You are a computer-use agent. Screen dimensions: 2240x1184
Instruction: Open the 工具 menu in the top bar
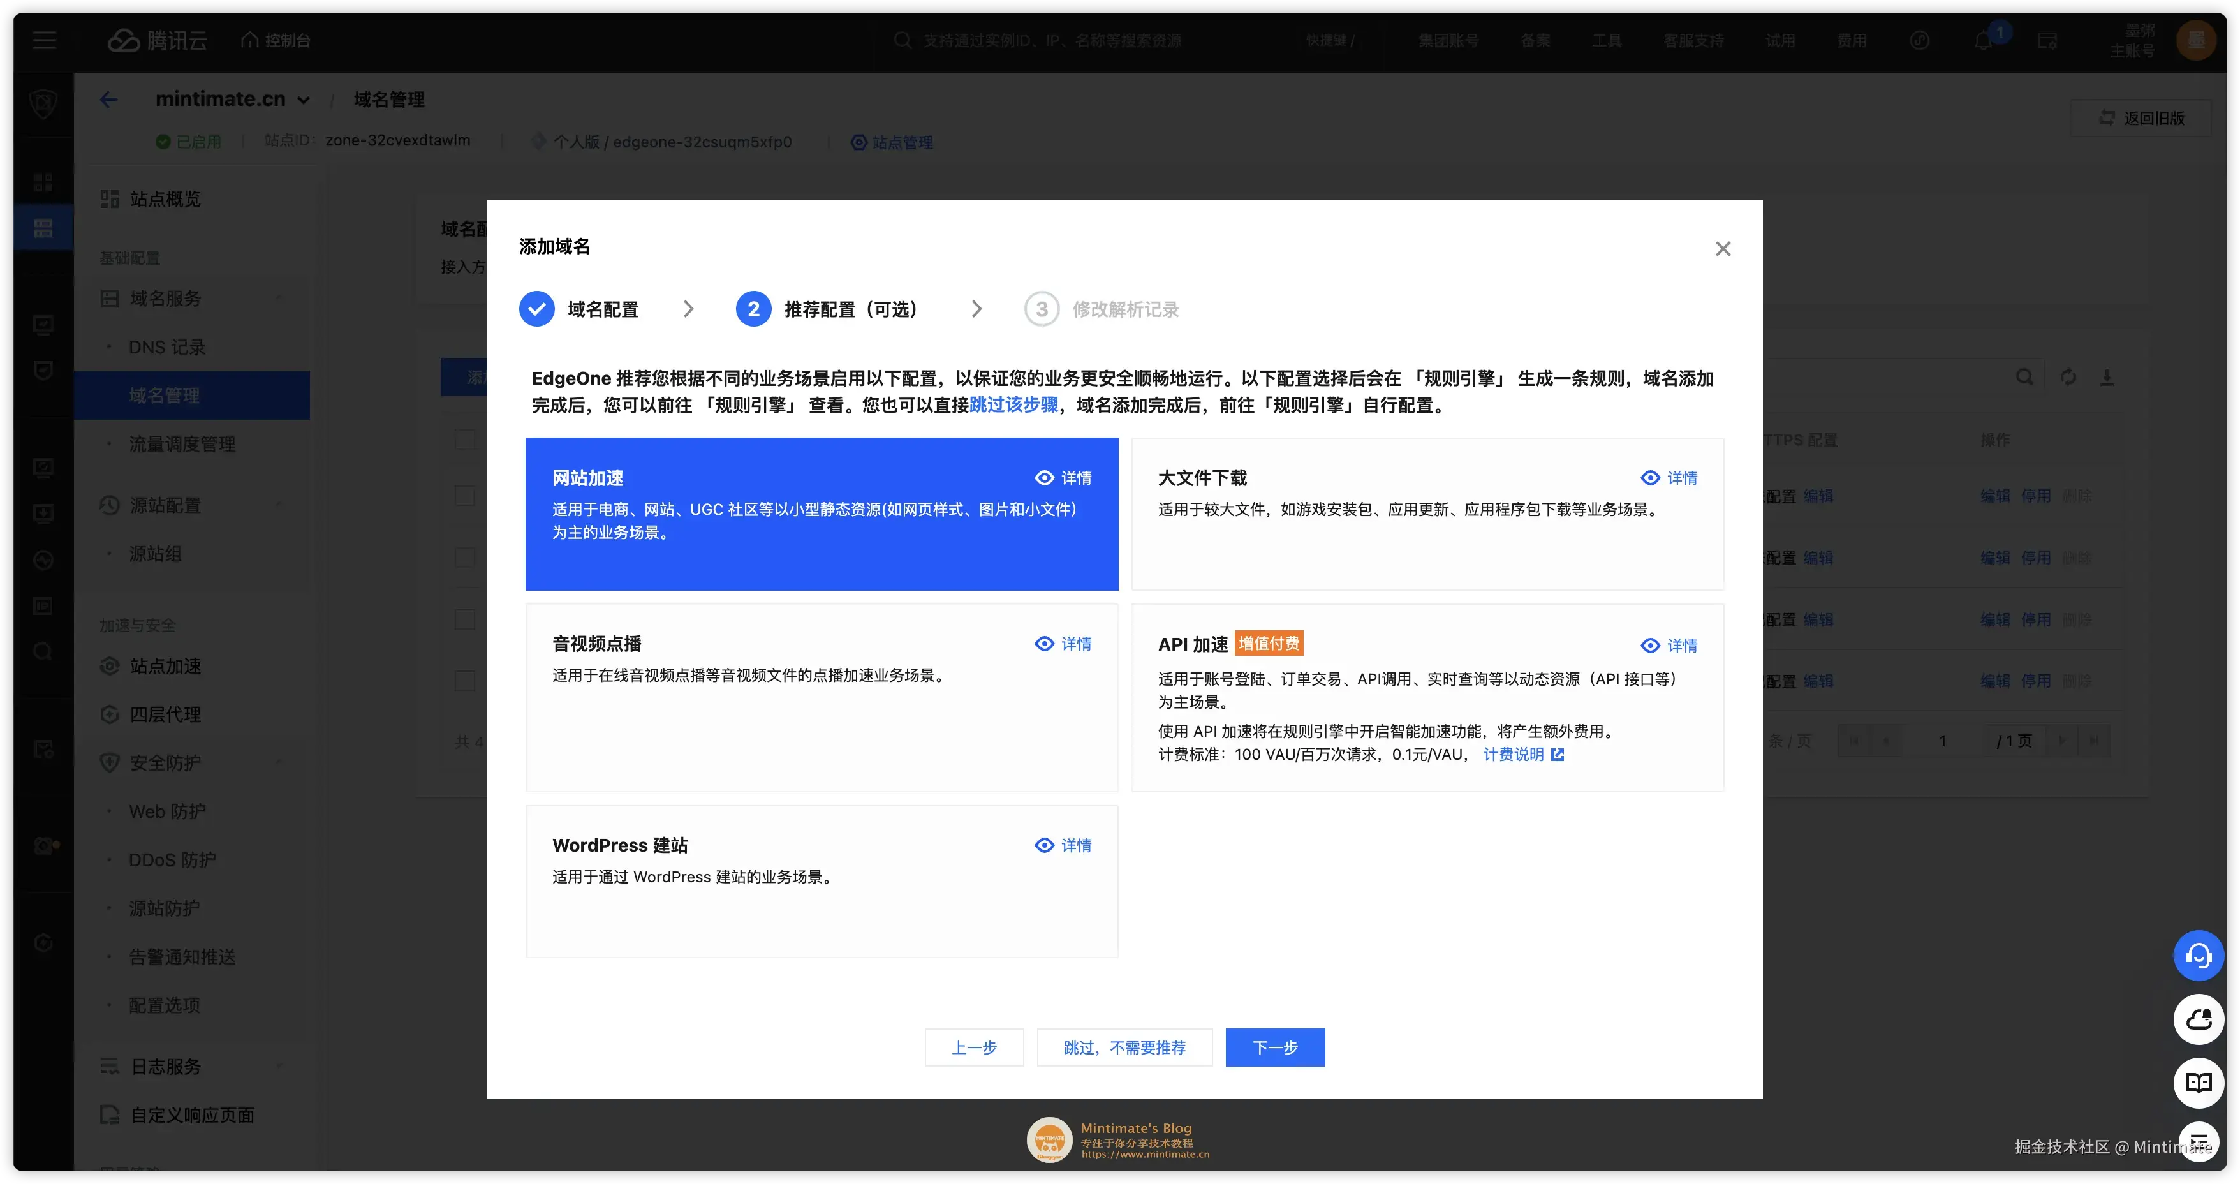click(1607, 40)
